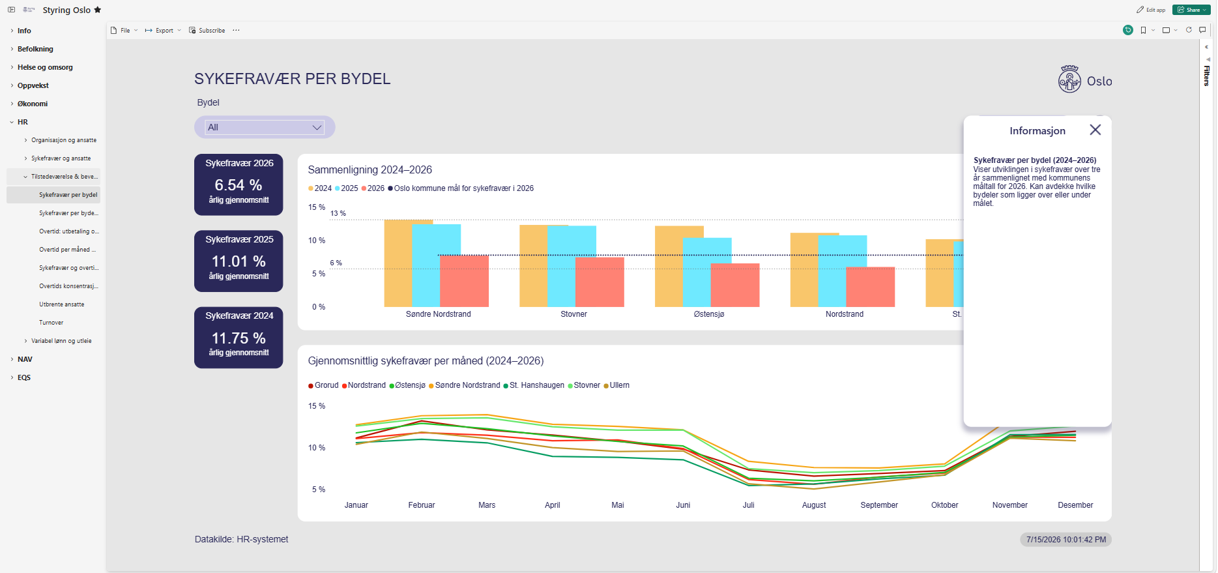Refresh visuals with the refresh icon
This screenshot has height=573, width=1218.
pos(1189,30)
